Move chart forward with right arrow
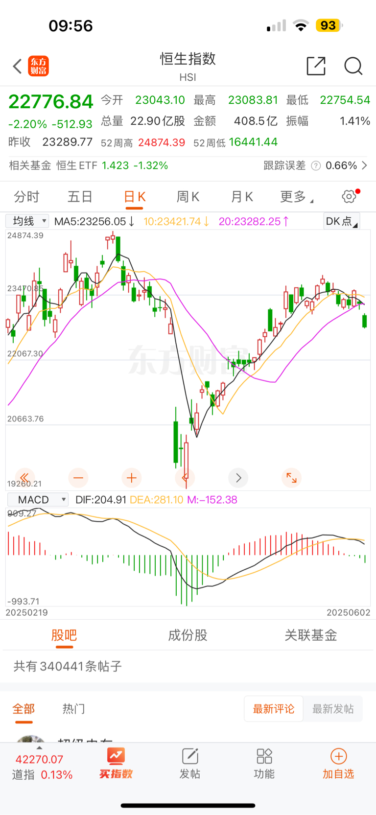The image size is (376, 815). tap(238, 478)
